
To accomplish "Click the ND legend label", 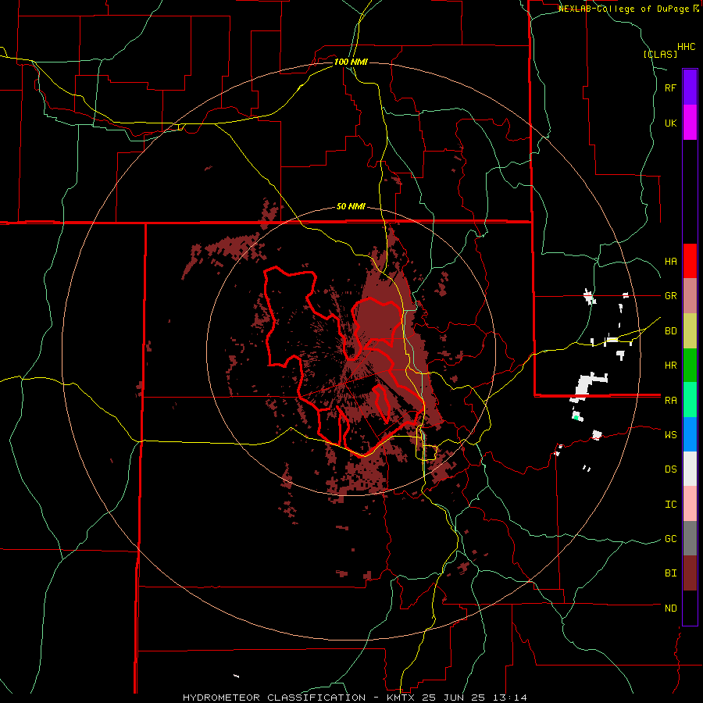I will point(670,608).
